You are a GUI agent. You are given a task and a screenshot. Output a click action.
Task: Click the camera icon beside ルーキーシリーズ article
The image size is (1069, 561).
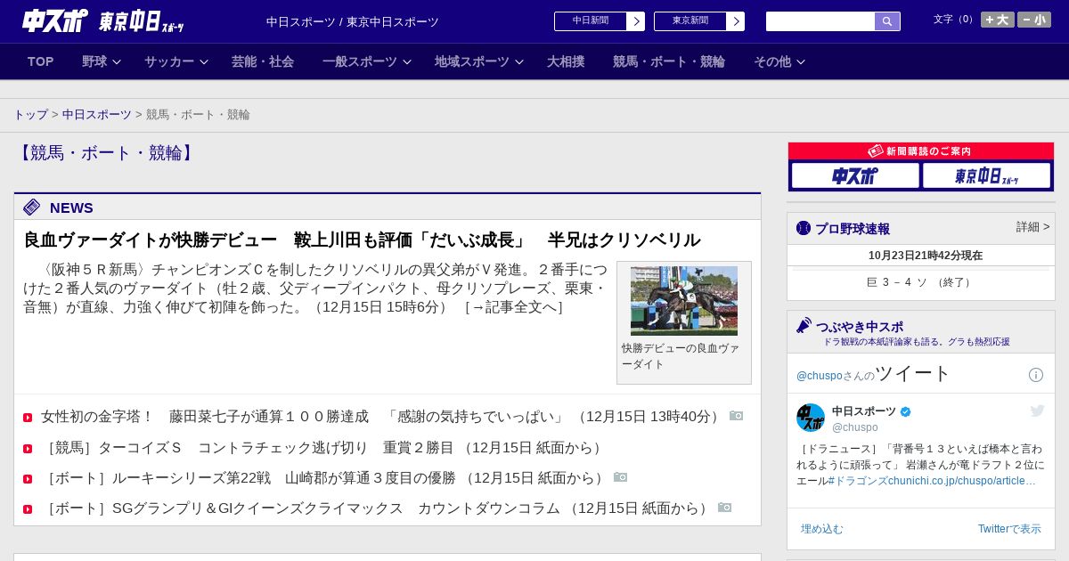(x=621, y=477)
